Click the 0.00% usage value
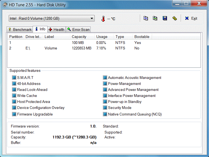Screen dimensions: 209x157 tap(101, 43)
